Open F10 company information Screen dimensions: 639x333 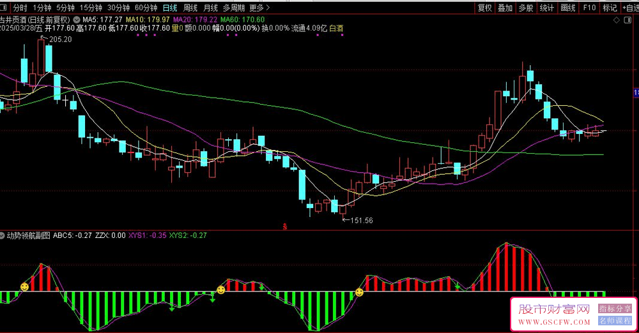click(589, 8)
